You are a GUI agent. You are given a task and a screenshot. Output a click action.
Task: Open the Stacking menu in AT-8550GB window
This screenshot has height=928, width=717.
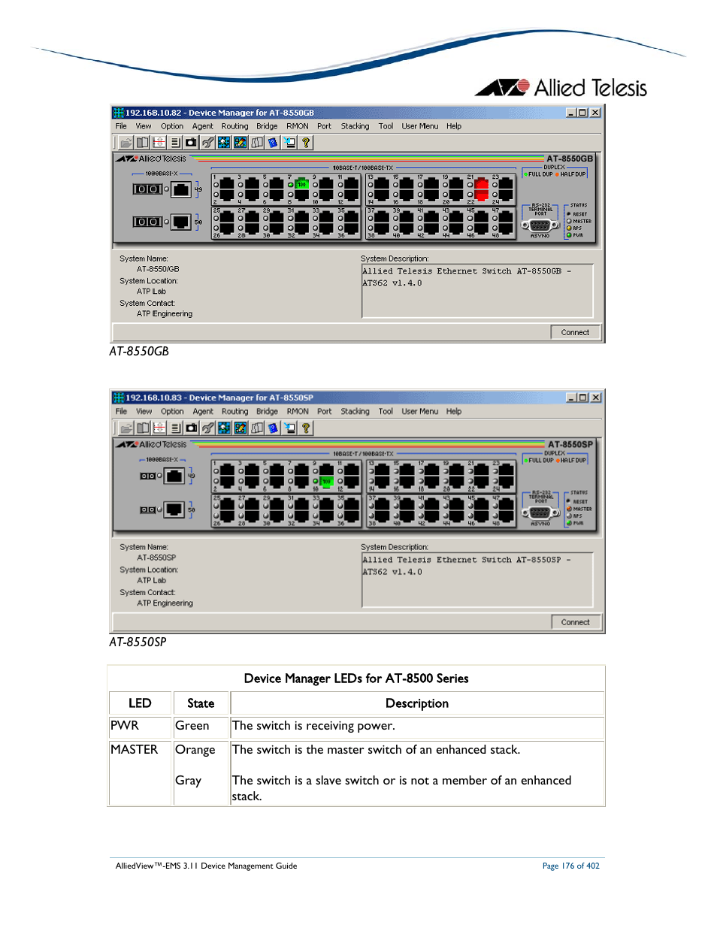click(355, 126)
